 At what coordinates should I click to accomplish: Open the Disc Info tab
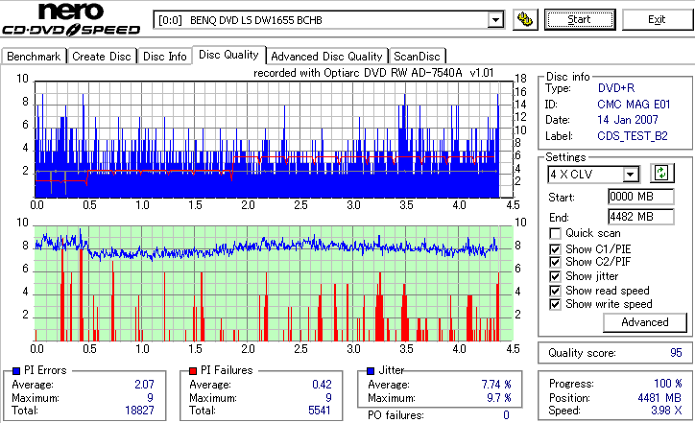164,57
